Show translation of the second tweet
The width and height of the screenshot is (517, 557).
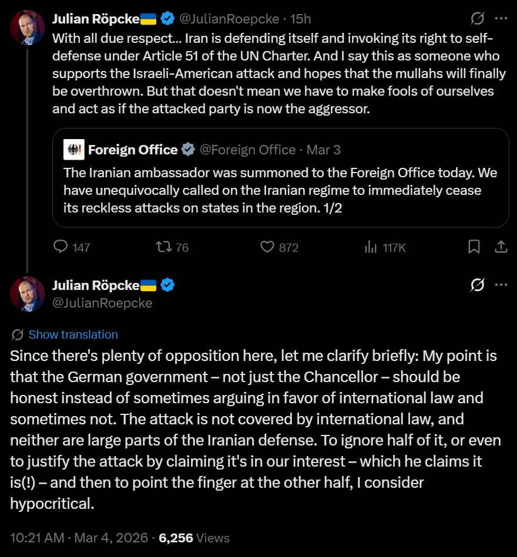[73, 335]
